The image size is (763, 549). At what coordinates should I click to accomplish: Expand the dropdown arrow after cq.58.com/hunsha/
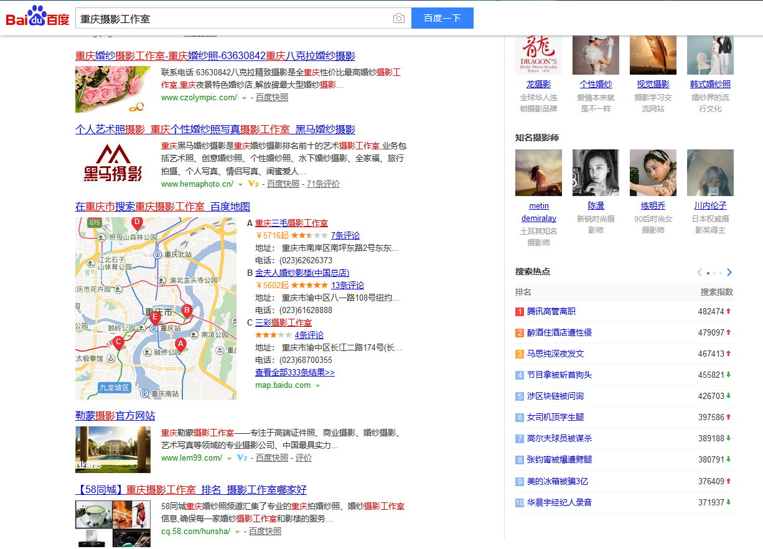pyautogui.click(x=237, y=532)
